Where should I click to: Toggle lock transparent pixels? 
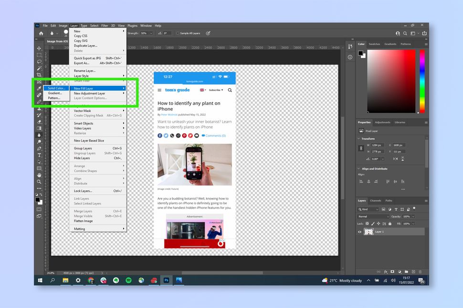pos(368,224)
